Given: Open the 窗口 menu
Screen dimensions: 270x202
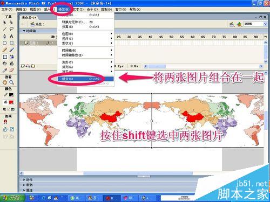Looking at the screenshot, I should point(120,9).
